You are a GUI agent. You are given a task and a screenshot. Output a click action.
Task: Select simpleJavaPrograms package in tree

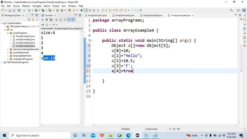tap(23, 59)
